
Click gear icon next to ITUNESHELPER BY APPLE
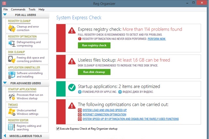(x=80, y=92)
